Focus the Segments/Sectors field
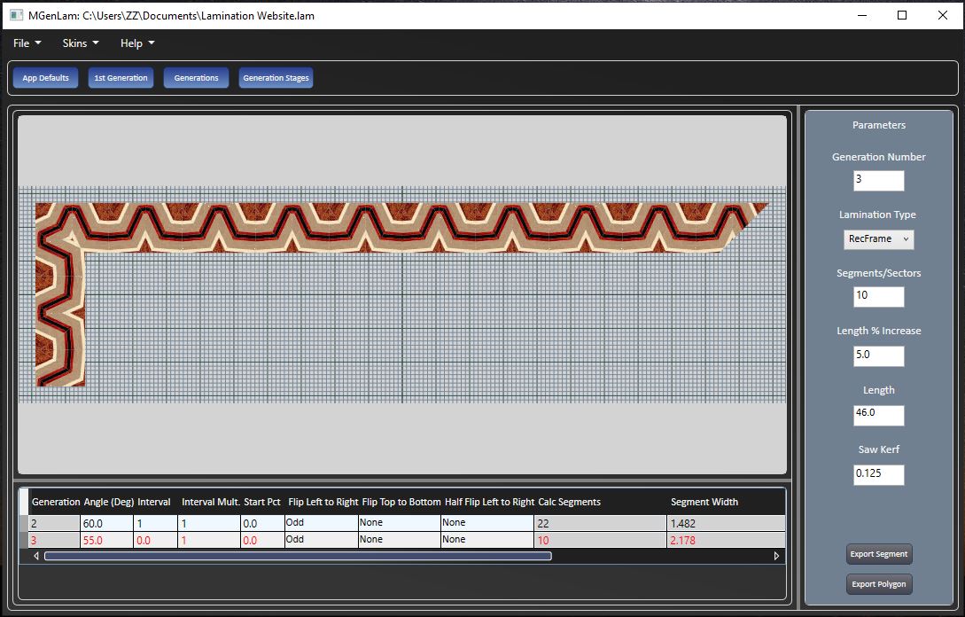The image size is (965, 617). (x=878, y=296)
